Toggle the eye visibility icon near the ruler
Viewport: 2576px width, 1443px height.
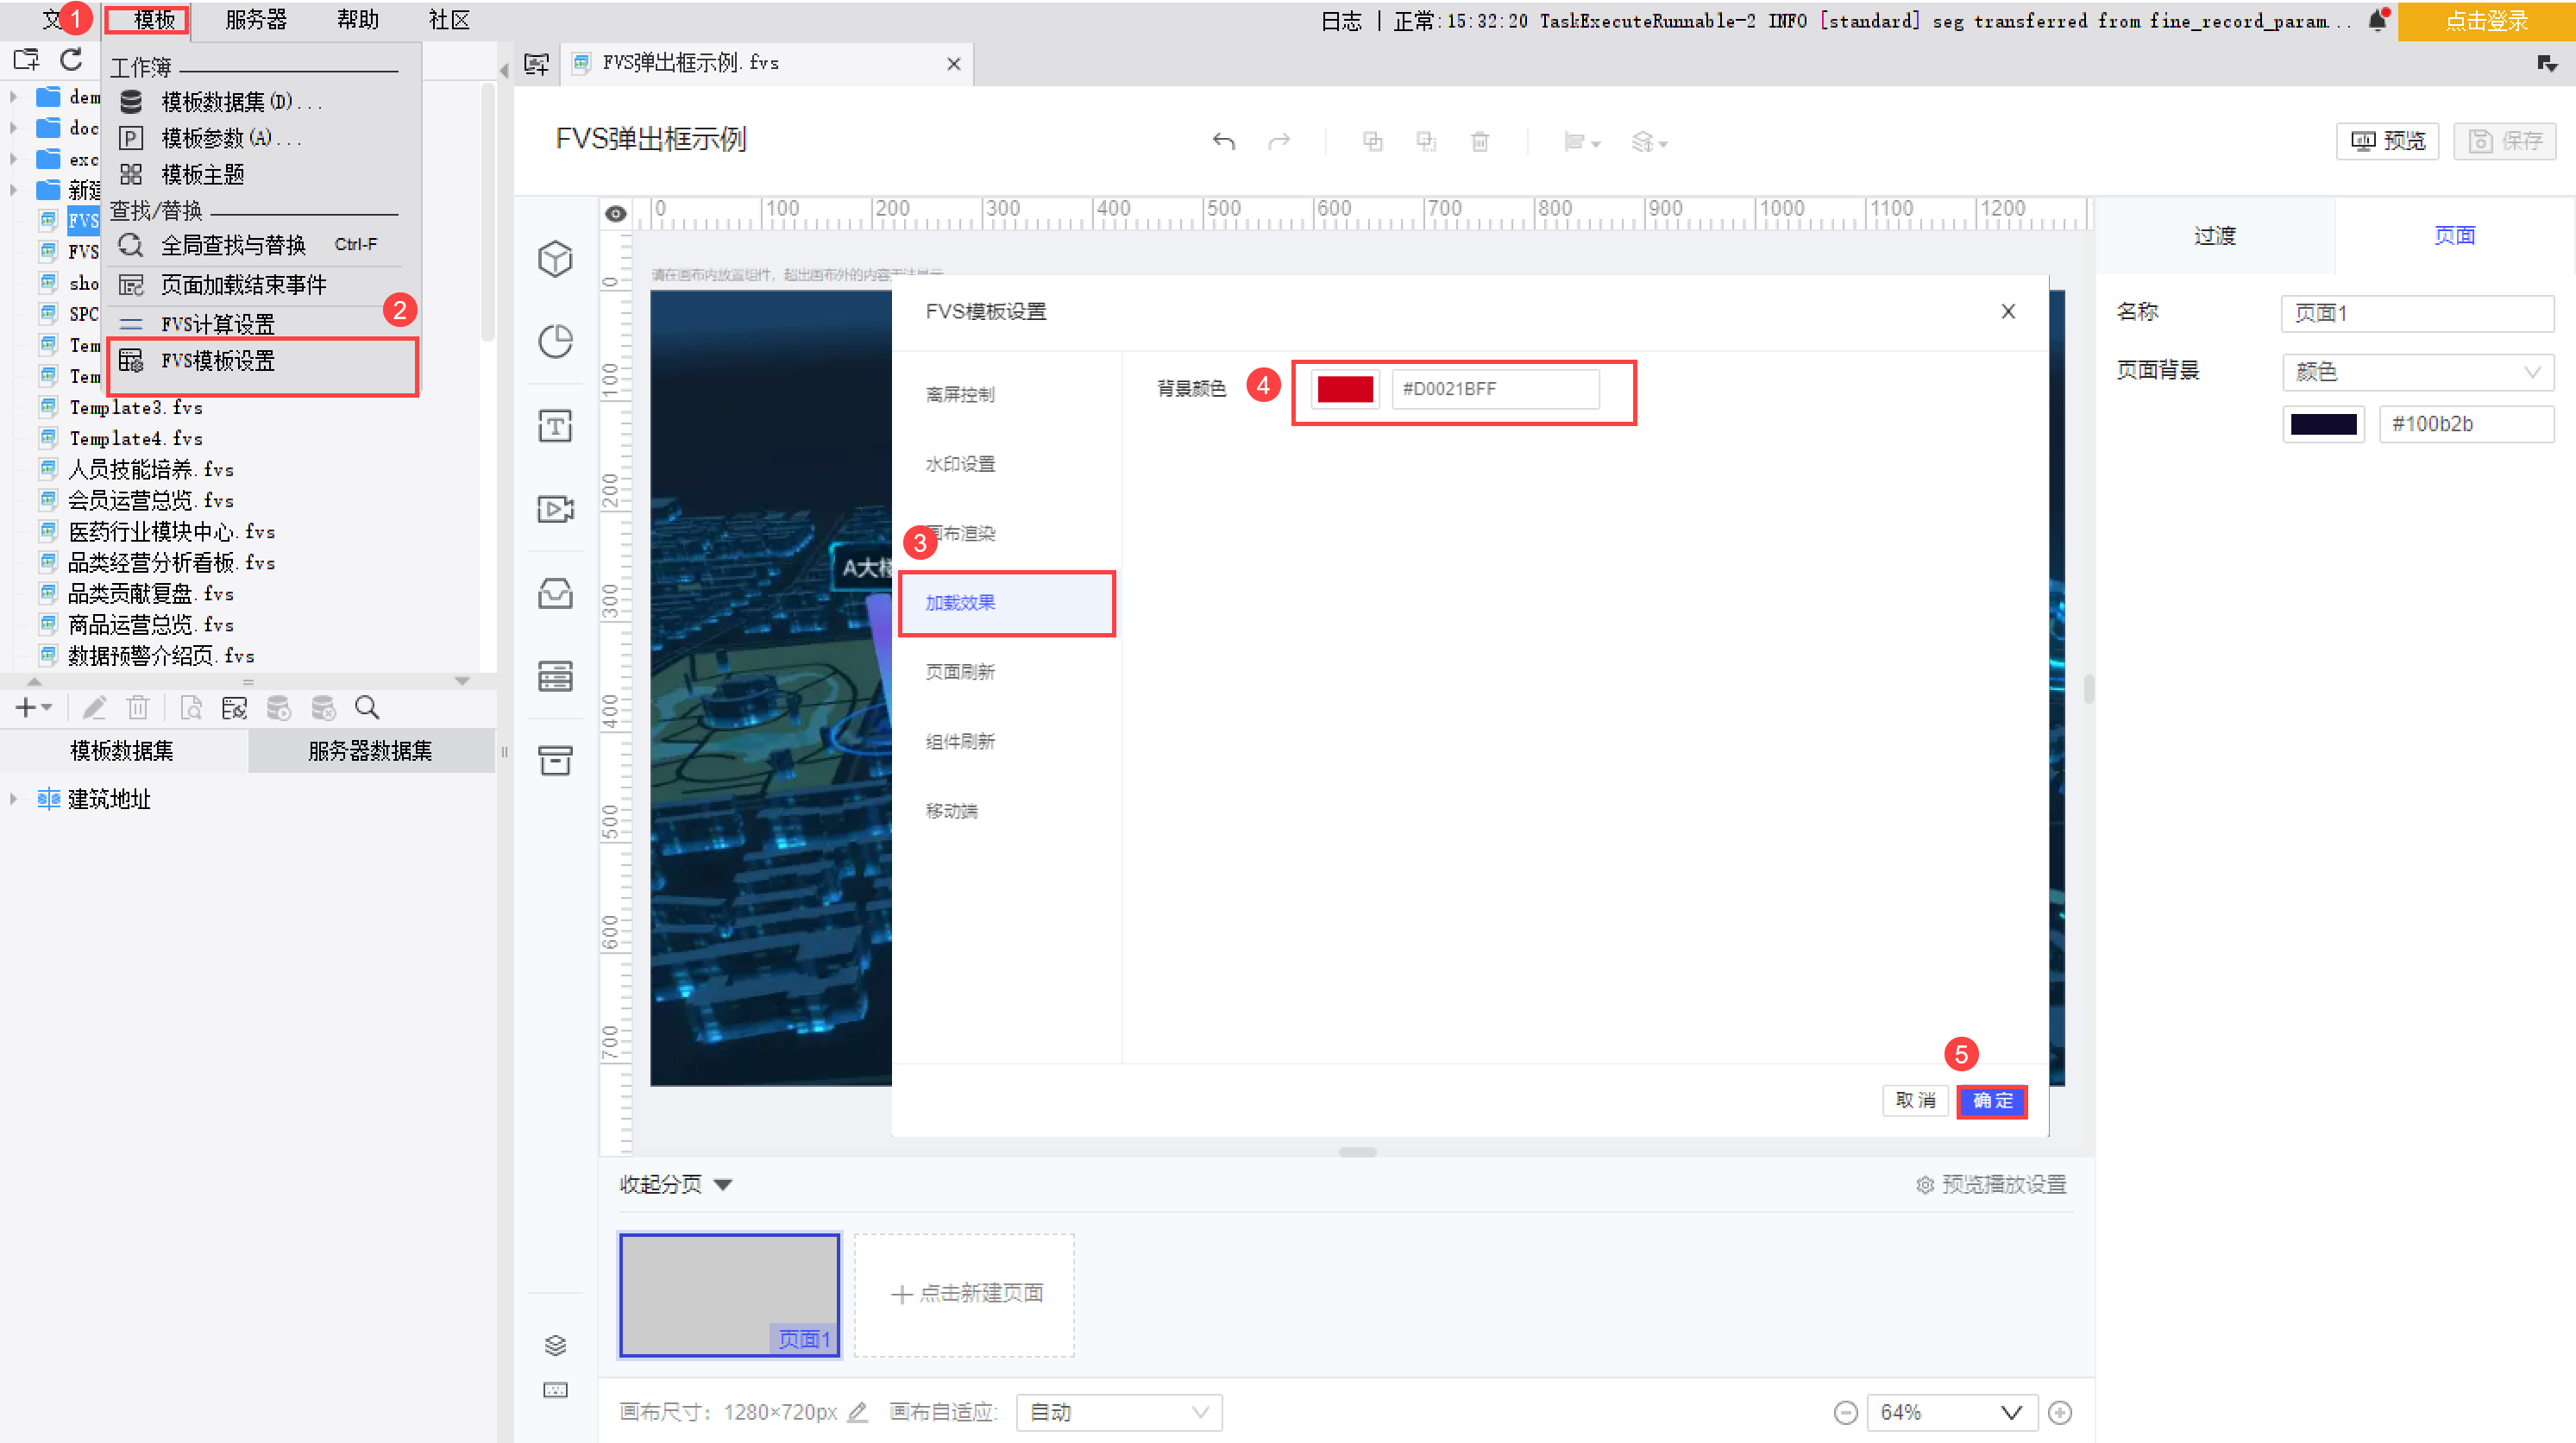(615, 213)
